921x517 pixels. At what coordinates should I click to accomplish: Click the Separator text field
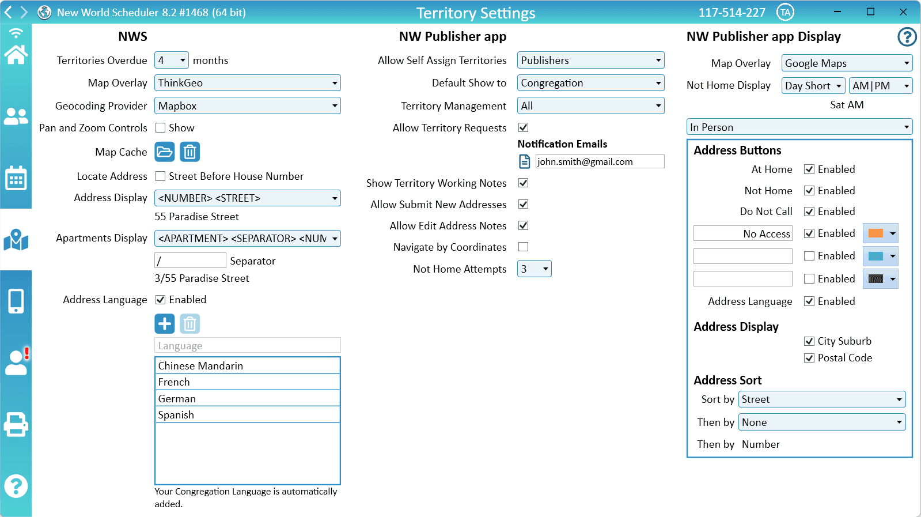tap(191, 261)
